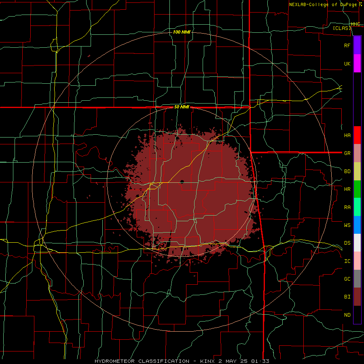Screen dimensions: 364x364
Task: Click the GR legend label
Action: point(347,153)
